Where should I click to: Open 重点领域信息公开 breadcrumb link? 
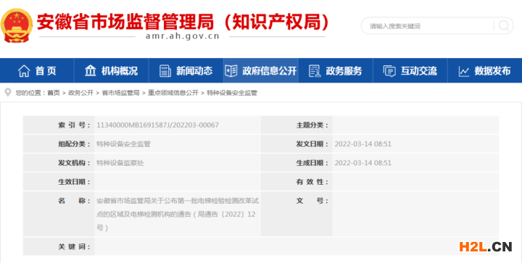click(x=173, y=93)
